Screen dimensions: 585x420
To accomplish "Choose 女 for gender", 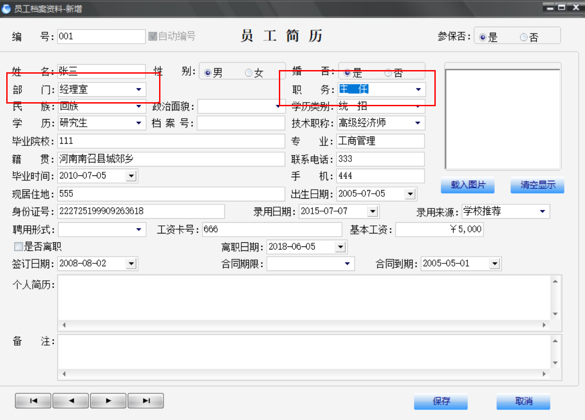I will tap(249, 73).
